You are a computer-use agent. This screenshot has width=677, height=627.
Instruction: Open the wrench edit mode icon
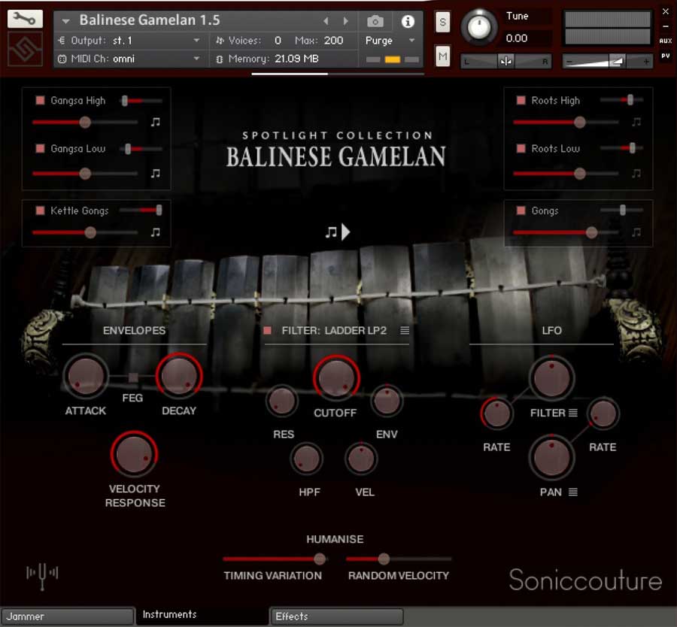pos(25,19)
